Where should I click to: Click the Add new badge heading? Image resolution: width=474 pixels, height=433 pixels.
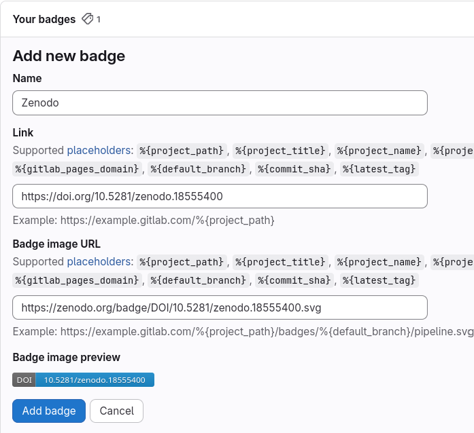pyautogui.click(x=69, y=56)
